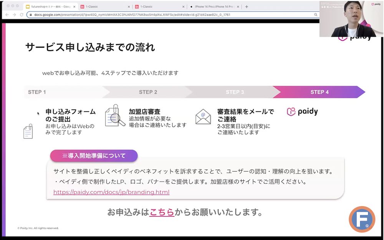
Task: Click the STEP 2 arrow
Action: coord(148,92)
